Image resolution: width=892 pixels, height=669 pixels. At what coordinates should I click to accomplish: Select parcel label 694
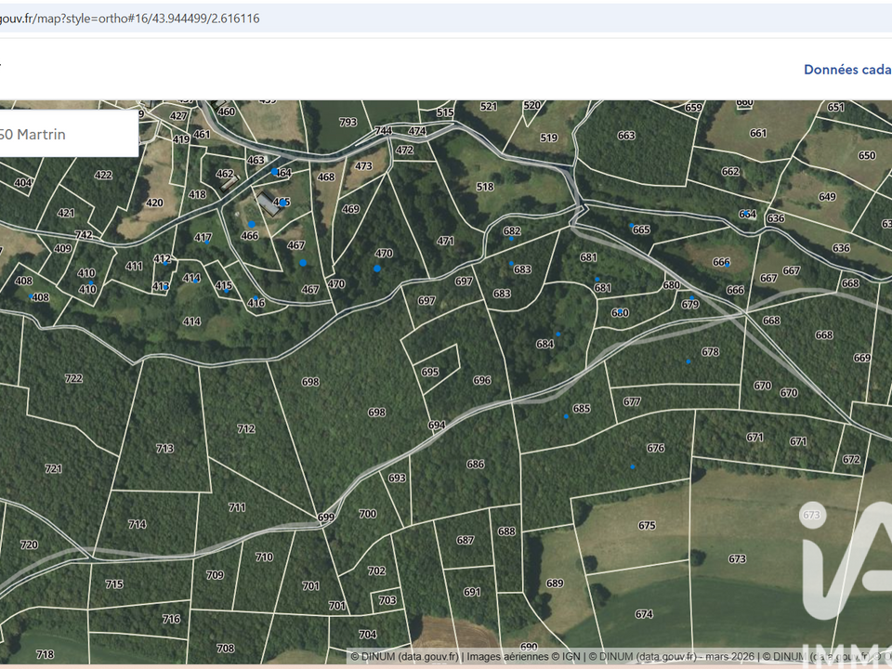437,425
